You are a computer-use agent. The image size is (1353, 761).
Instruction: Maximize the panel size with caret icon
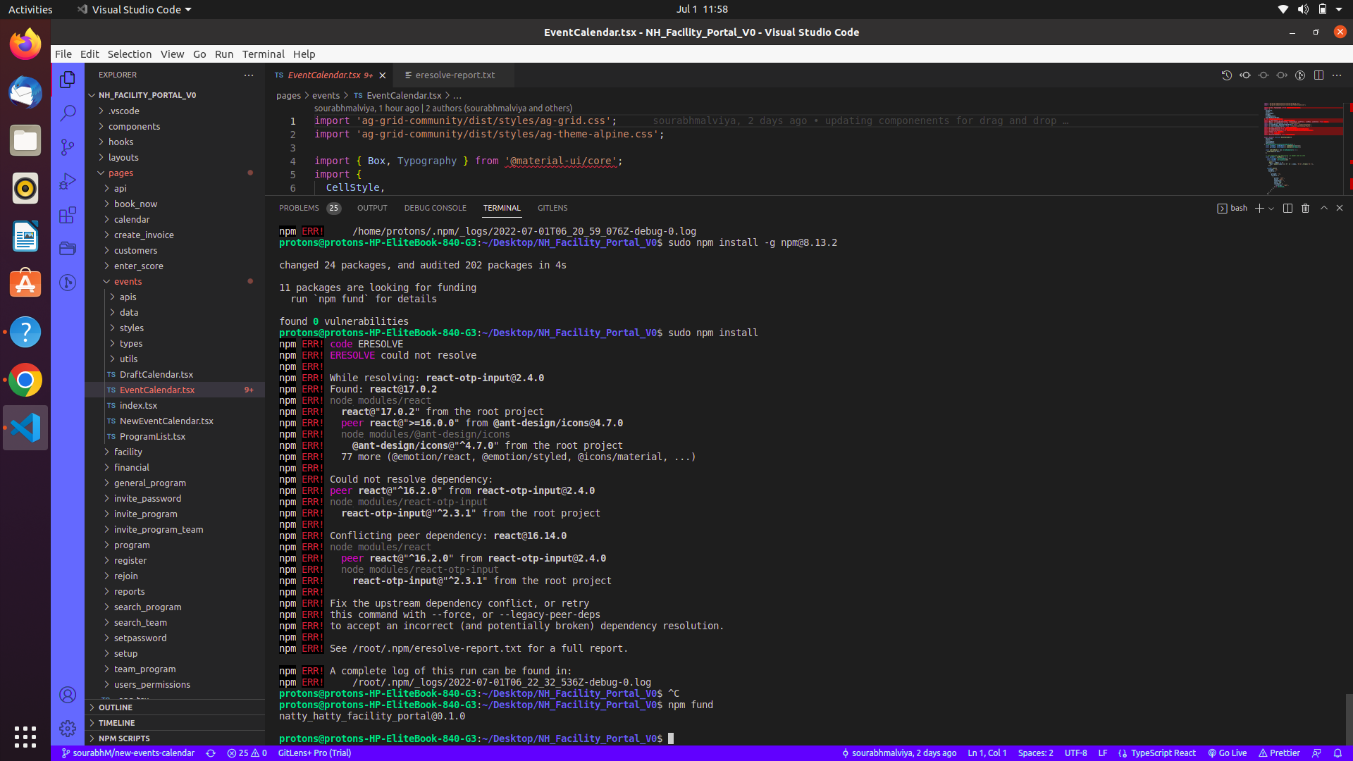1323,208
